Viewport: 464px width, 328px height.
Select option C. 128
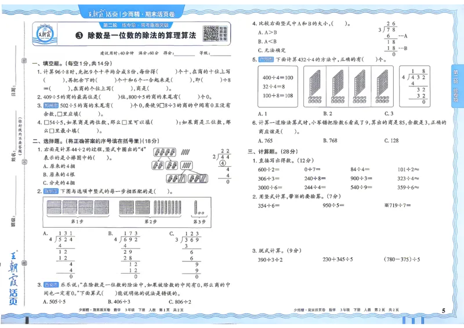coord(391,140)
